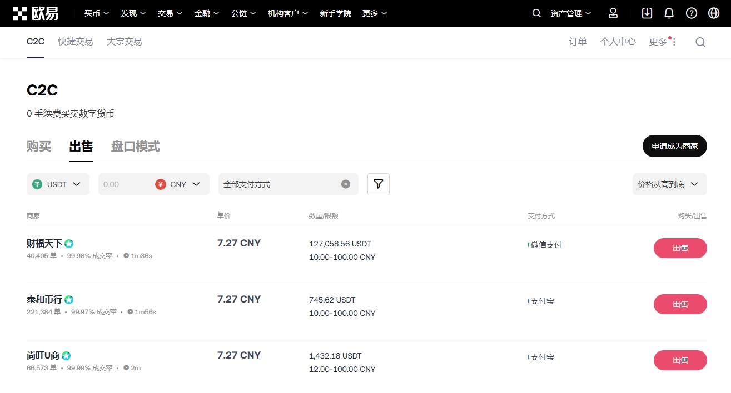Open the search icon in the top navbar

(535, 13)
